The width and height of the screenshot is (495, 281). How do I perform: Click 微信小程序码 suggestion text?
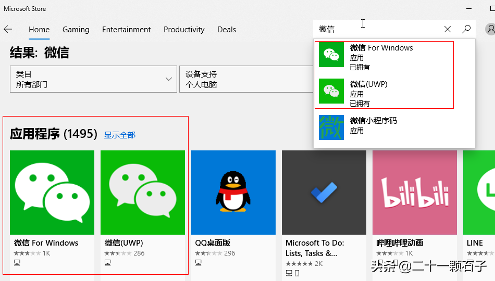click(374, 121)
